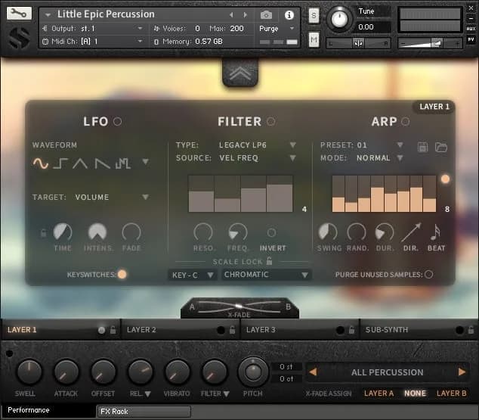Assign X-Fade to LAYER B
The image size is (479, 420).
[x=452, y=394]
